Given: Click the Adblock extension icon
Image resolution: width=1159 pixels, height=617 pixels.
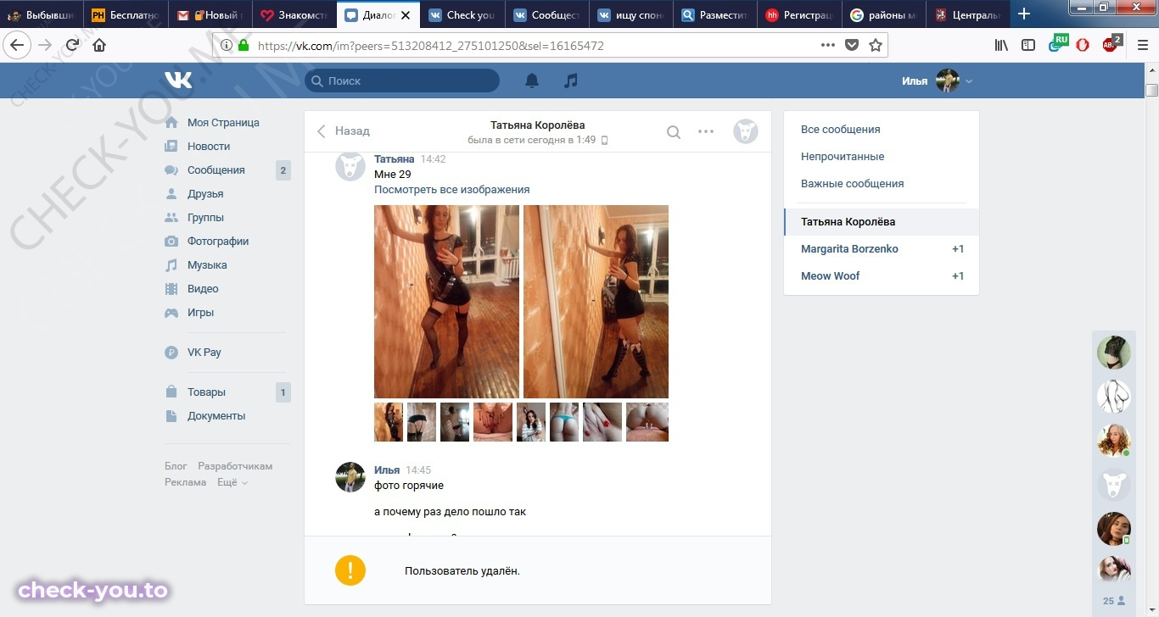Looking at the screenshot, I should [1111, 44].
